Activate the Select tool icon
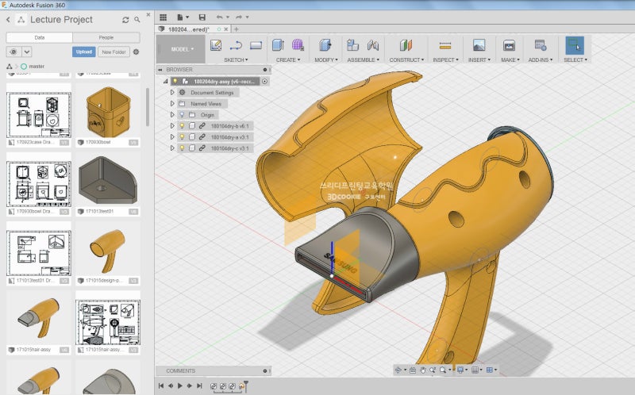This screenshot has height=395, width=635. pyautogui.click(x=575, y=45)
